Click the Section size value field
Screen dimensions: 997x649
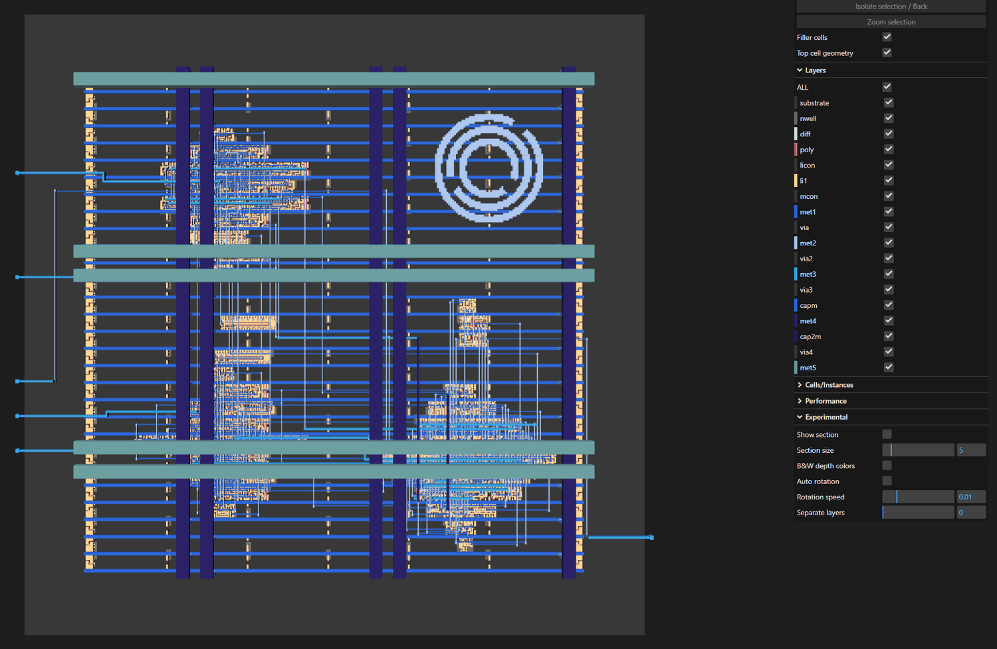point(971,450)
